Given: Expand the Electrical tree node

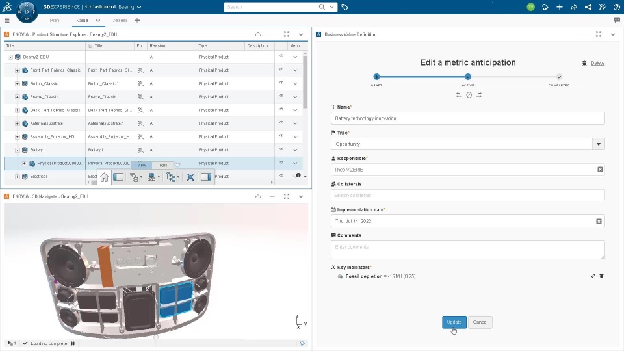Looking at the screenshot, I should point(18,177).
